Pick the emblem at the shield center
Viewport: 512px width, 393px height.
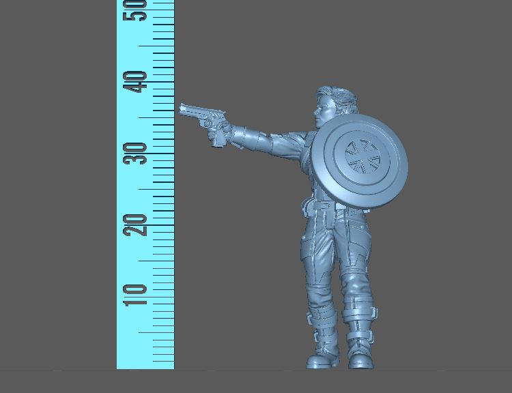coord(362,158)
